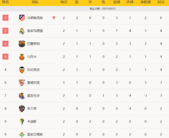The height and width of the screenshot is (138, 169).
Task: Click the red rank 1 badge
Action: (x=6, y=18)
